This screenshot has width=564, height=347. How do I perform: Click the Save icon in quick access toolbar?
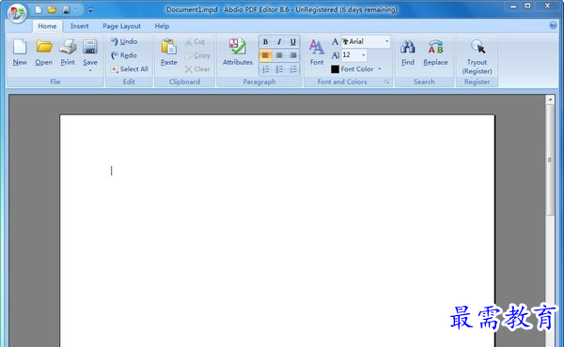(x=66, y=10)
